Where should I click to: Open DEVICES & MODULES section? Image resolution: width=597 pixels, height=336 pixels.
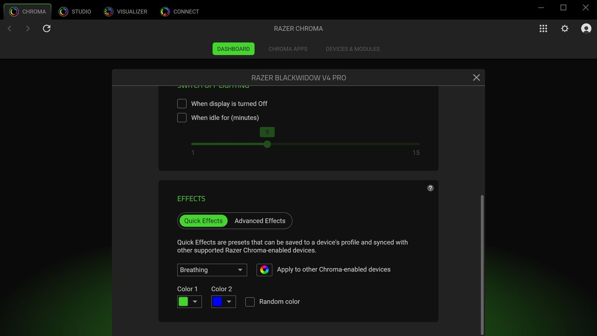352,49
